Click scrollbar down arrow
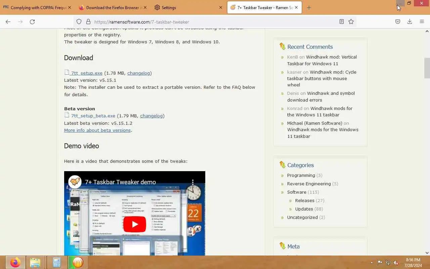The height and width of the screenshot is (269, 430). (x=427, y=253)
